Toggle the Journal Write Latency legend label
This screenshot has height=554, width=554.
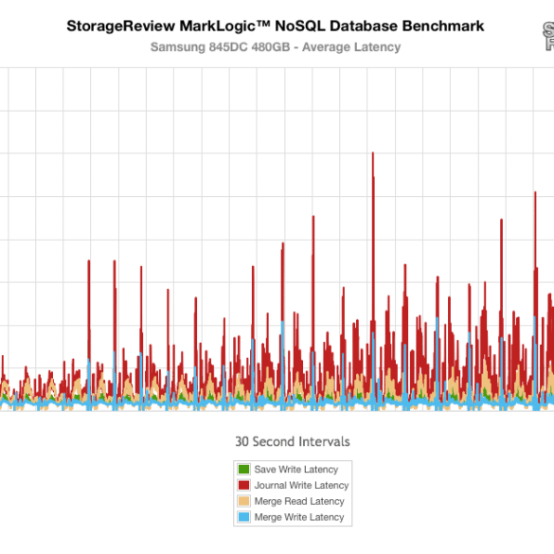301,485
